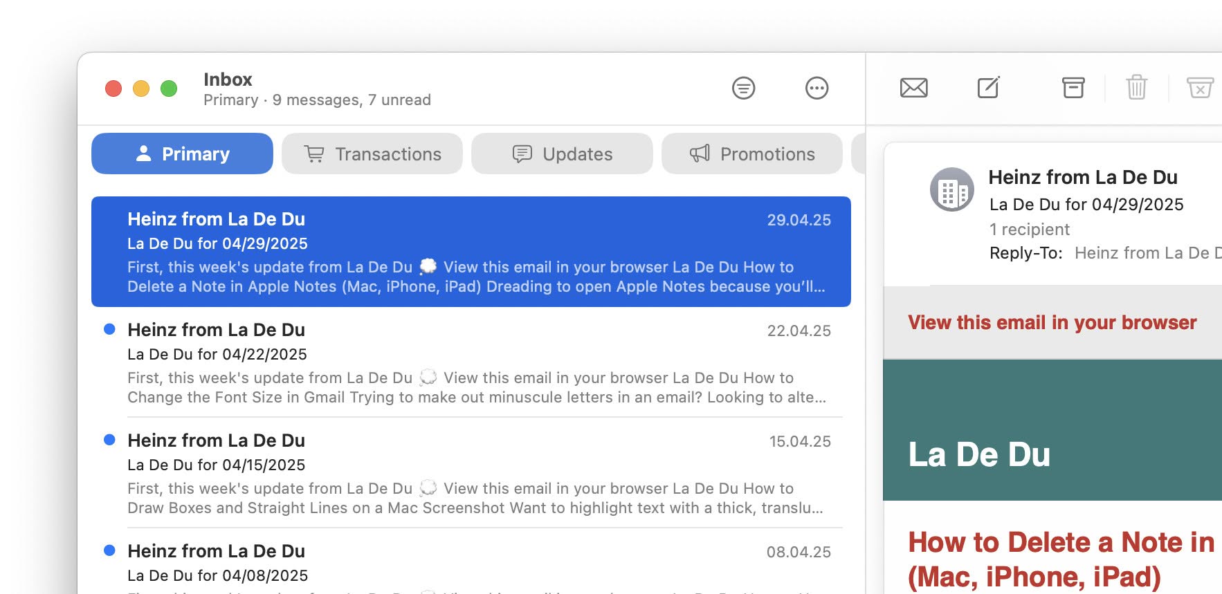Click the green full screen window button
The width and height of the screenshot is (1222, 594).
coord(169,89)
